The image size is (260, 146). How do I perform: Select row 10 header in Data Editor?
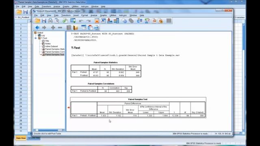[21, 57]
